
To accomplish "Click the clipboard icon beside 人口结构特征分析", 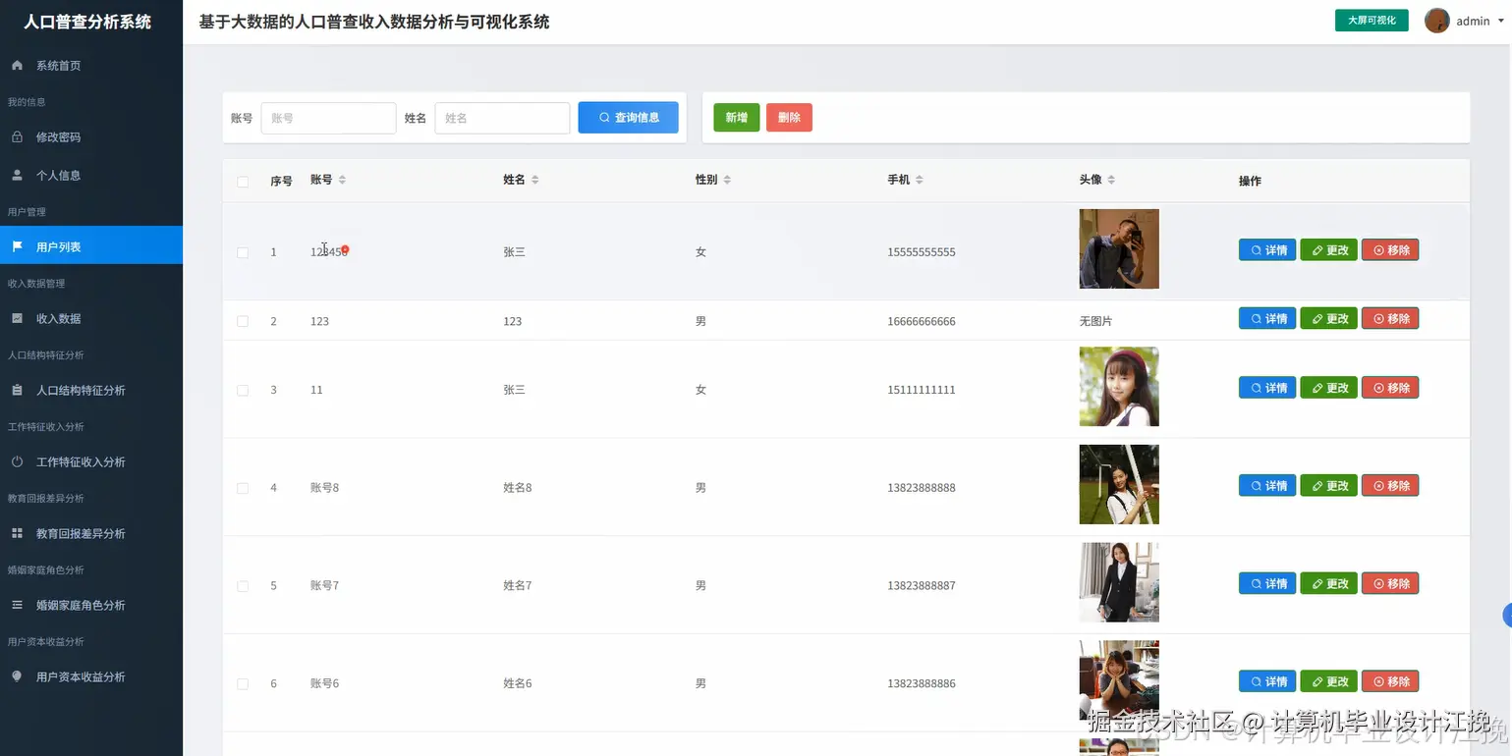I will tap(17, 391).
